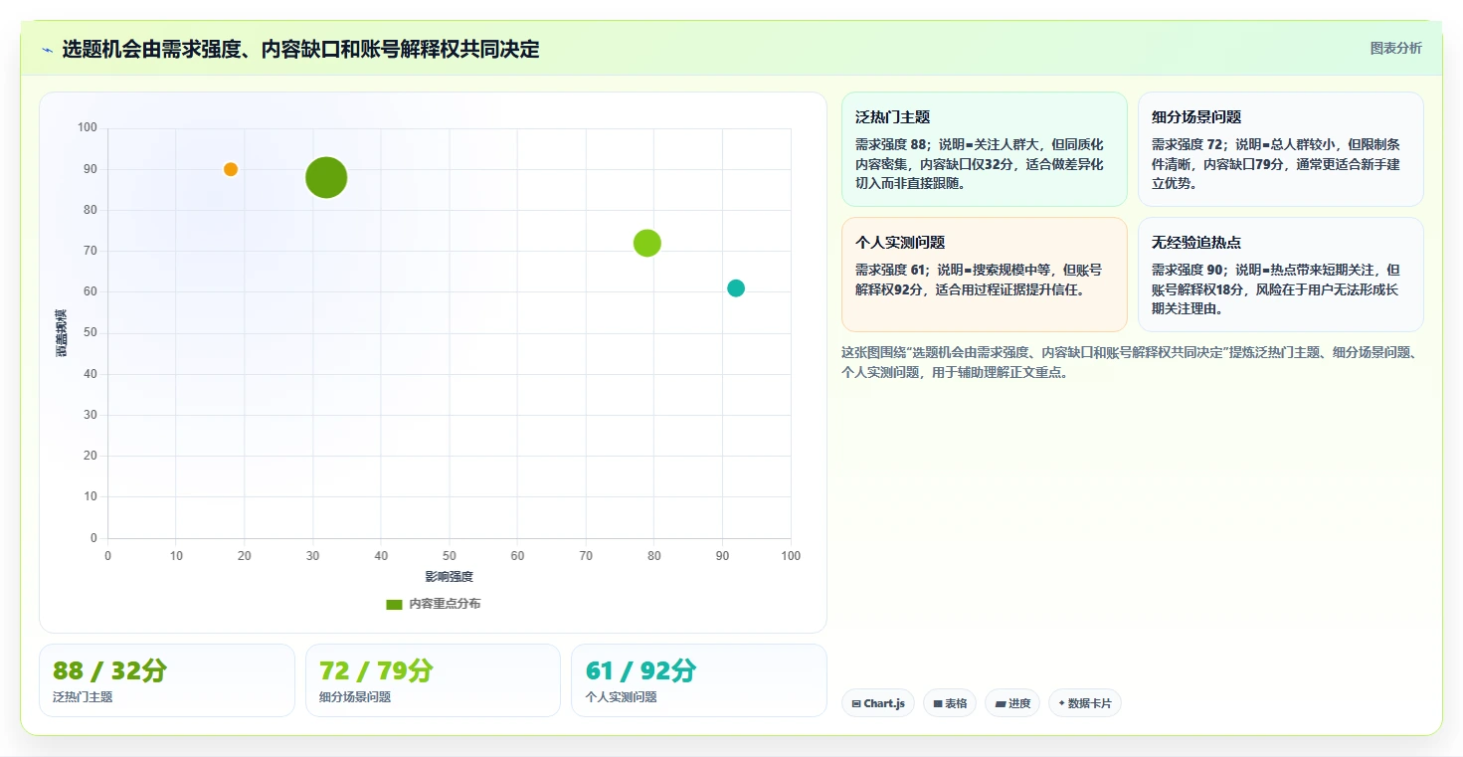Click the 72 / 79分 stat card
This screenshot has height=757, width=1463.
point(434,680)
